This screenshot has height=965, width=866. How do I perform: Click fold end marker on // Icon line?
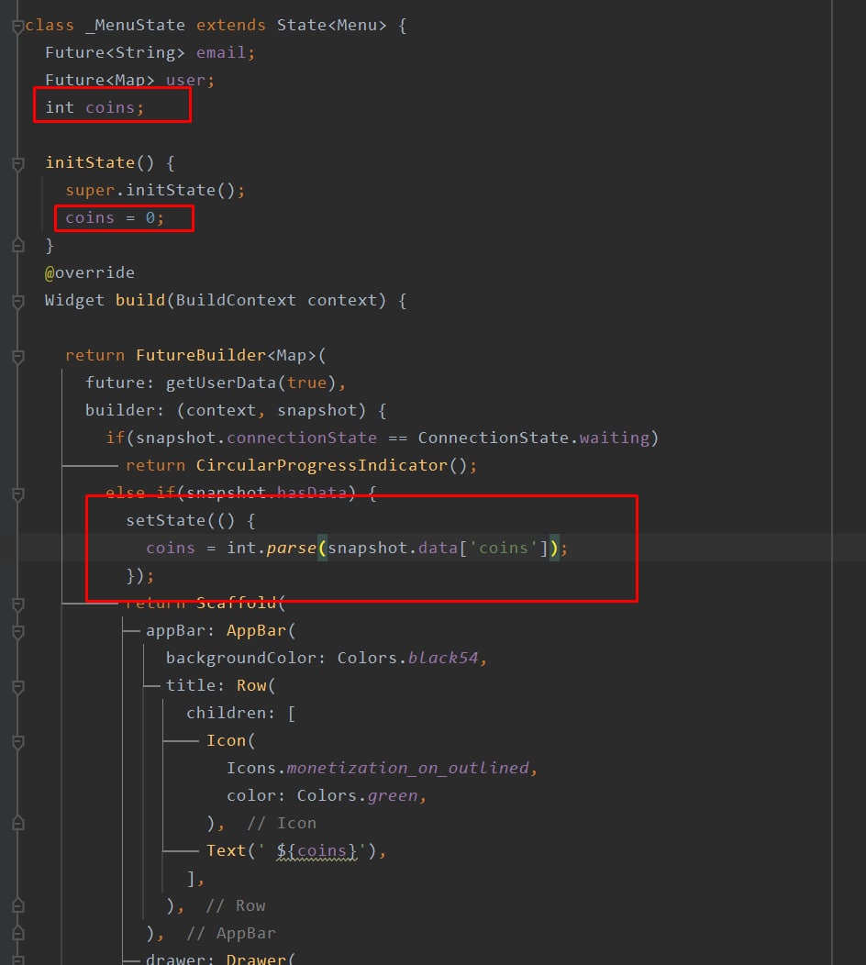coord(17,823)
